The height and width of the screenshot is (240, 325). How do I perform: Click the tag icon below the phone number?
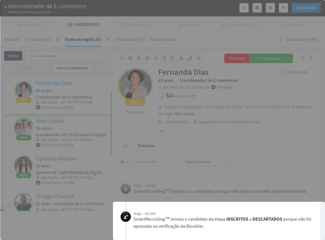coord(162,131)
